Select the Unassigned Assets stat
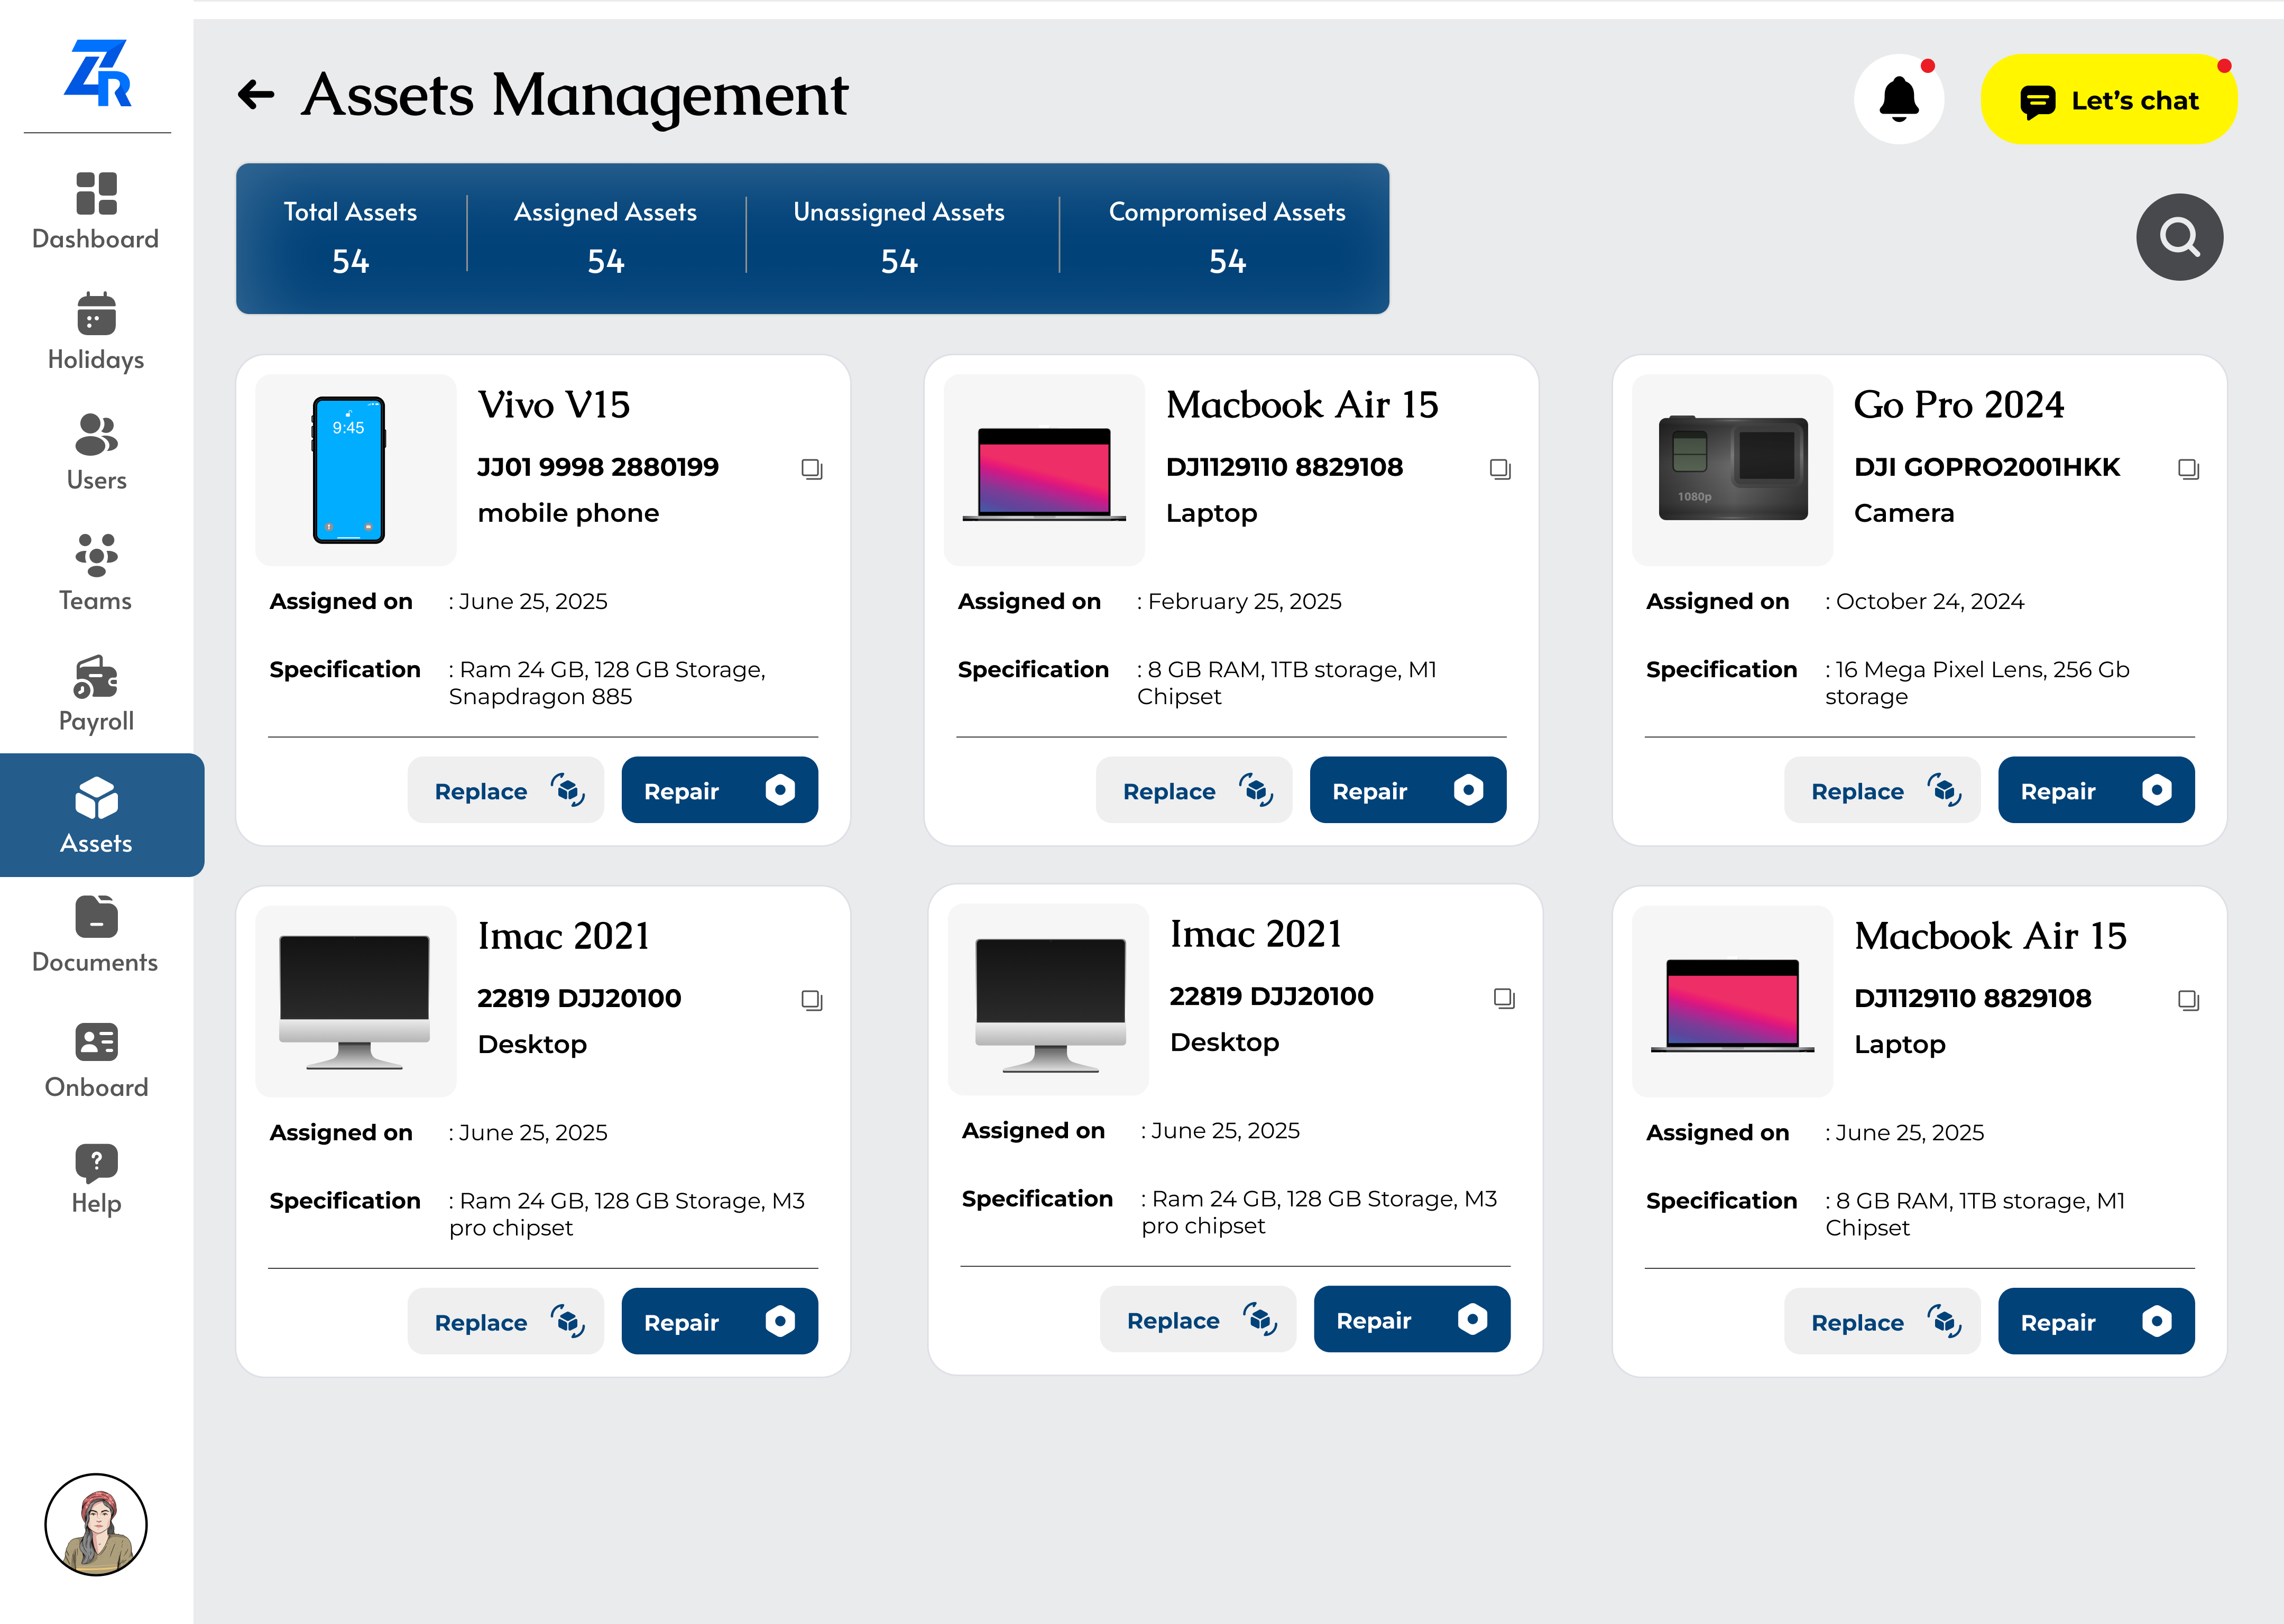 pyautogui.click(x=898, y=238)
